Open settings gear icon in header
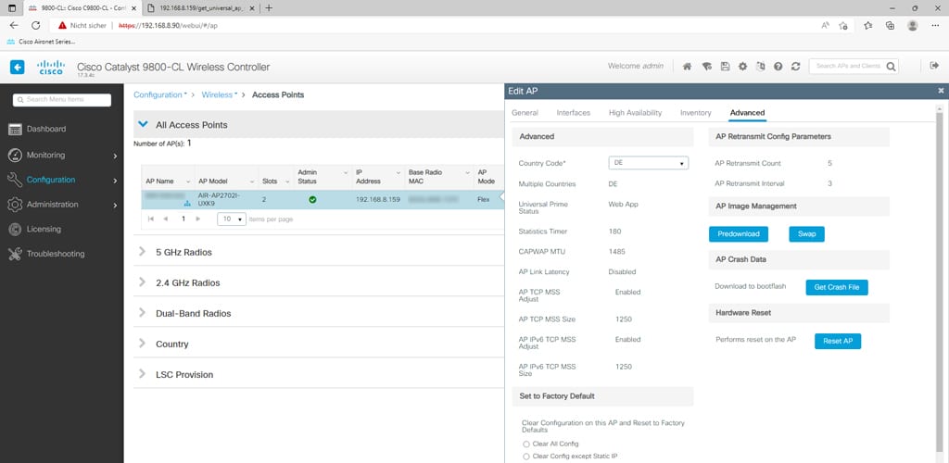This screenshot has width=949, height=463. coord(742,67)
